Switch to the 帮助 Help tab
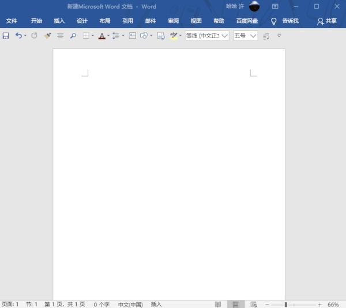The width and height of the screenshot is (346, 308). coord(219,21)
